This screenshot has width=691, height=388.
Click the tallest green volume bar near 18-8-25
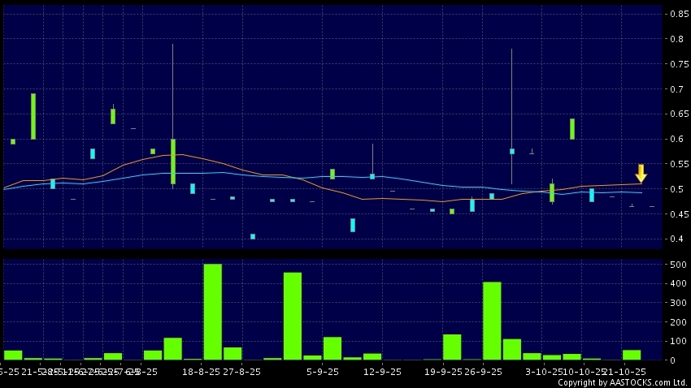tap(212, 312)
